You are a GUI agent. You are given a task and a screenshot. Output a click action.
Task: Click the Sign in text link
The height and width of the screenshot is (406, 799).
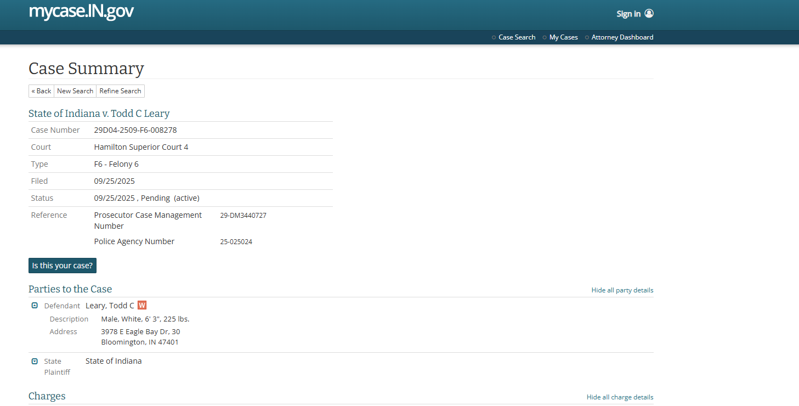click(628, 14)
